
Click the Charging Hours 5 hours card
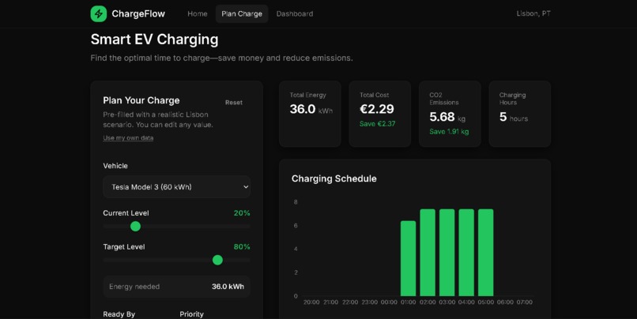point(519,114)
